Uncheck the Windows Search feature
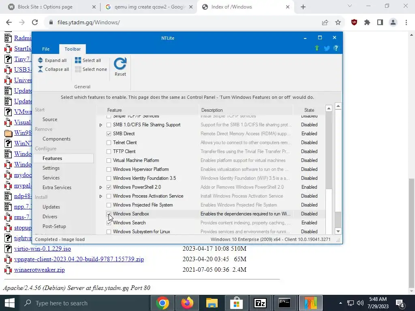The height and width of the screenshot is (311, 415). (109, 223)
